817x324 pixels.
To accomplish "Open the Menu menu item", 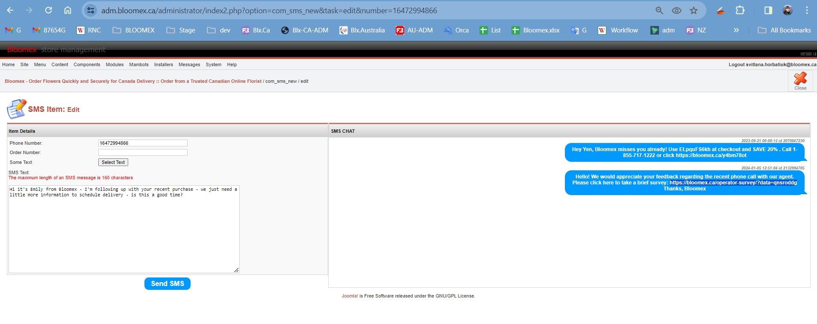I will pos(40,64).
